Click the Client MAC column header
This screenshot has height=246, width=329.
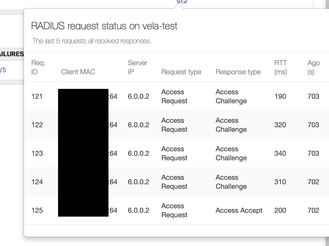[78, 72]
